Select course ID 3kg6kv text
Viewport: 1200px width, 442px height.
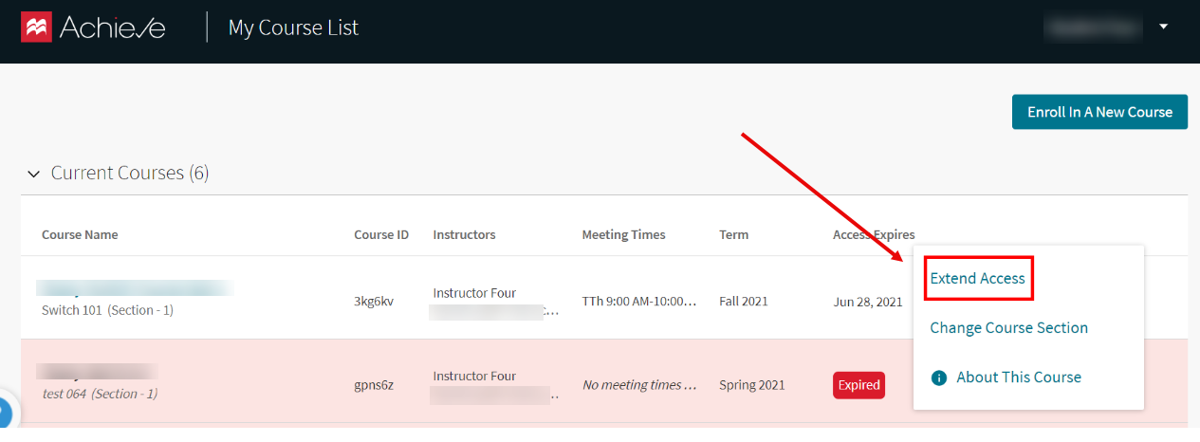(374, 302)
